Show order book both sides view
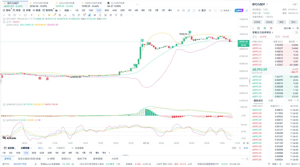Image resolution: width=300 pixels, height=167 pixels. tap(259, 28)
